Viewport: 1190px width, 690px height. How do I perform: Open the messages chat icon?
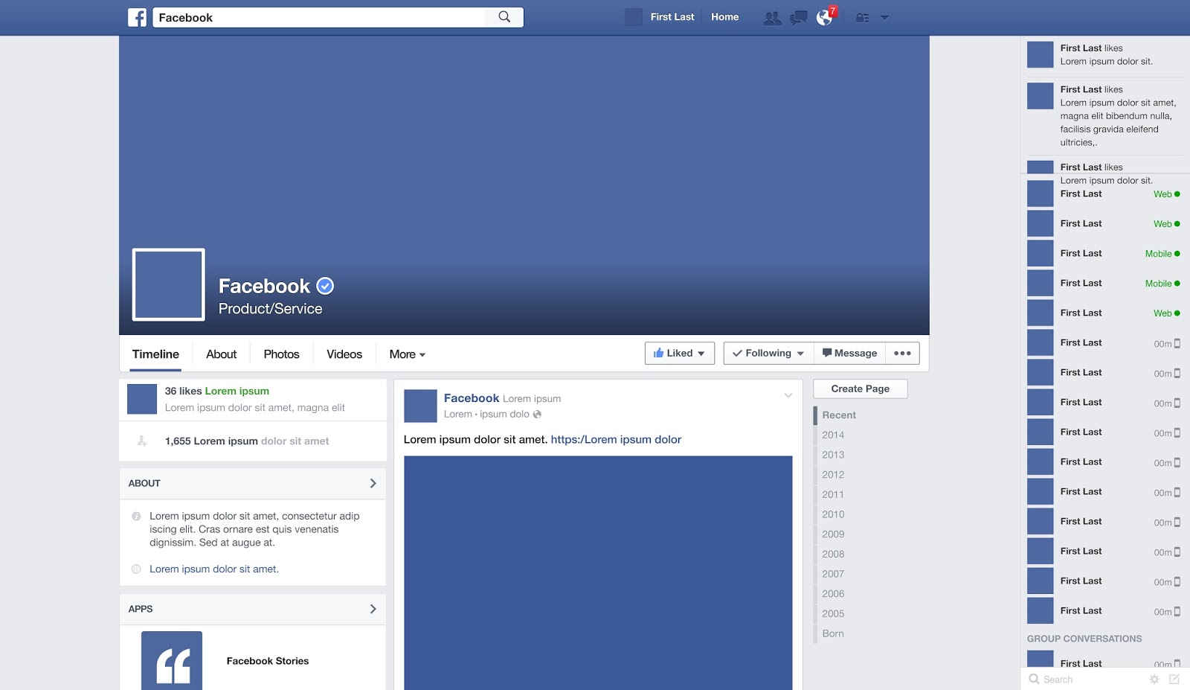[799, 18]
